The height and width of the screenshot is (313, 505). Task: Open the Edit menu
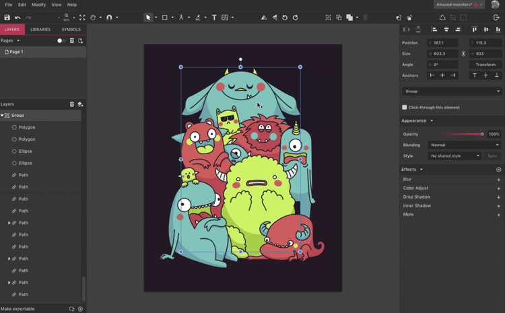click(22, 5)
